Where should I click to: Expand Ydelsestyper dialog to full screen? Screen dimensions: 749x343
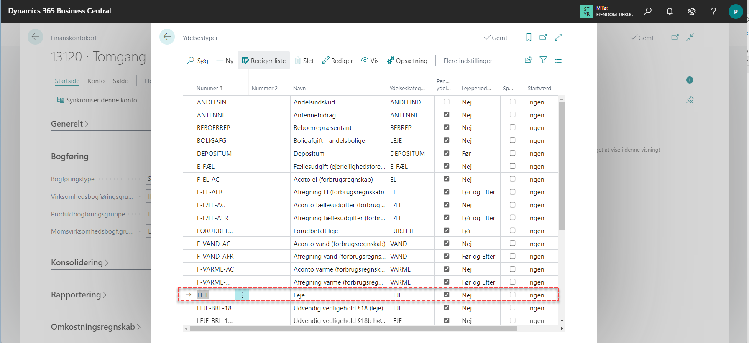tap(558, 37)
